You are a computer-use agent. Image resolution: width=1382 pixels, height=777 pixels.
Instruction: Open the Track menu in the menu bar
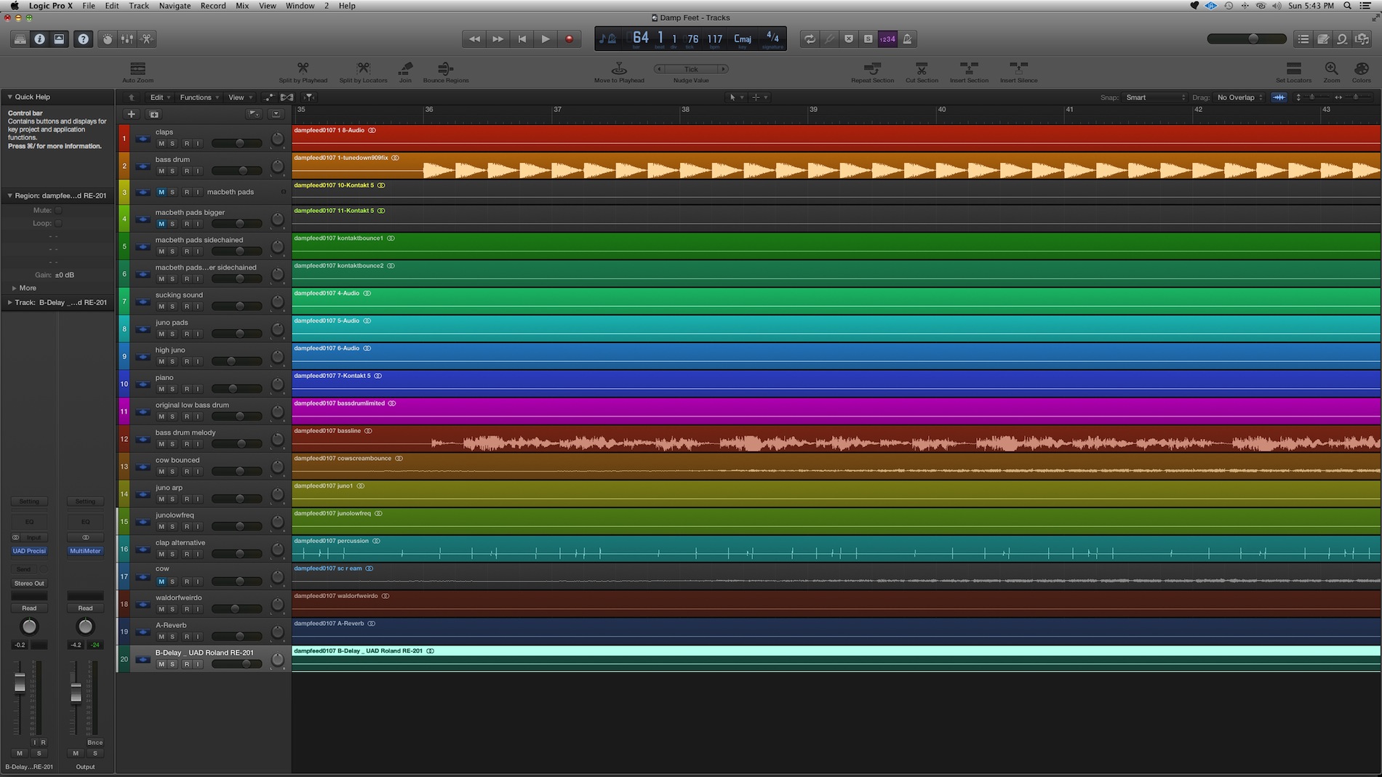tap(138, 5)
